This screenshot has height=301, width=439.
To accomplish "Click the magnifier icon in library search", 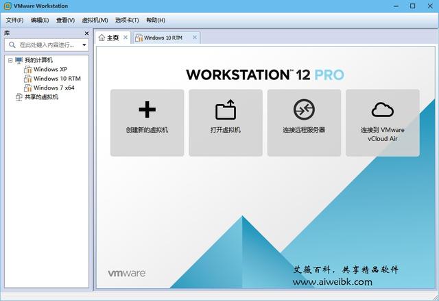I will (x=12, y=45).
